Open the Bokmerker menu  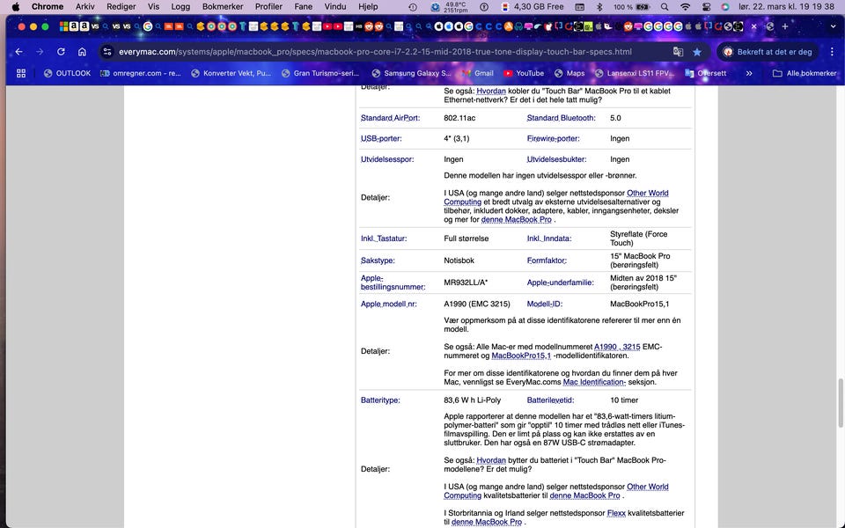(x=223, y=6)
